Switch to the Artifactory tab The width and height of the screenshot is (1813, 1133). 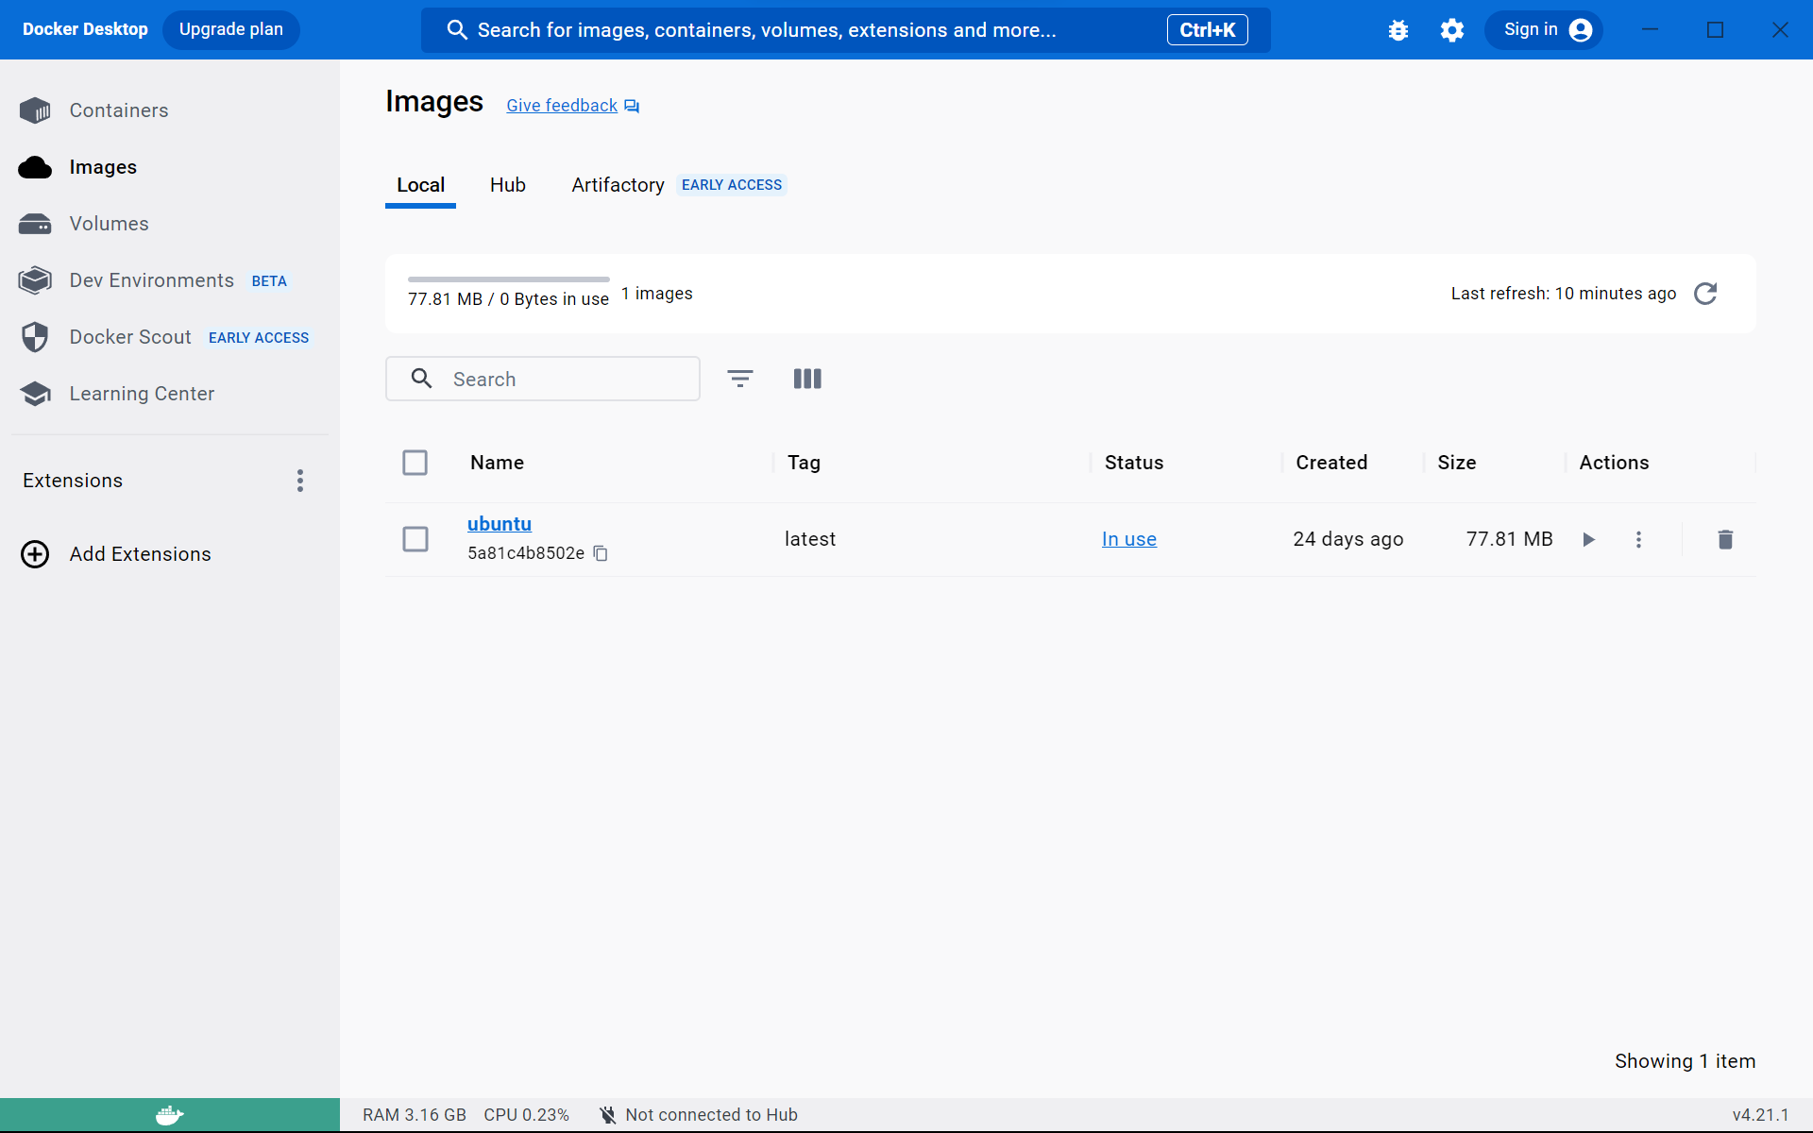tap(618, 185)
